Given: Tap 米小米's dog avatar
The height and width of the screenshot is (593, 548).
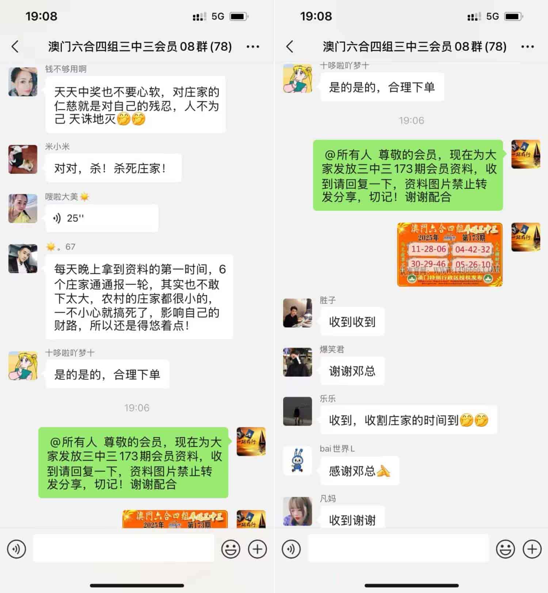Looking at the screenshot, I should 23,159.
